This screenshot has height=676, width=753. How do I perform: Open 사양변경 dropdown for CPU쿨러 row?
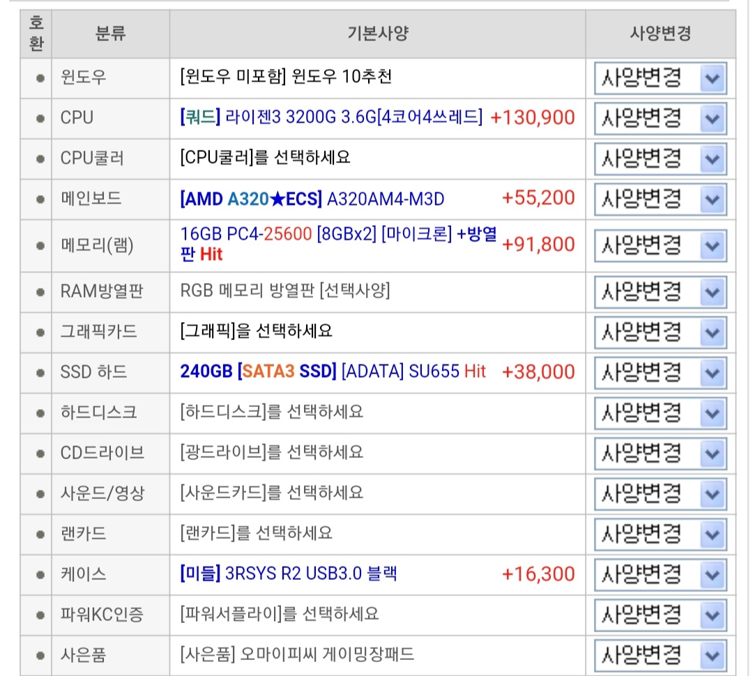[660, 159]
